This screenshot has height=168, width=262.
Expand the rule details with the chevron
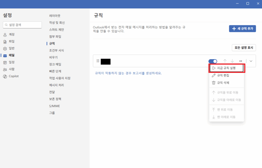(251, 61)
